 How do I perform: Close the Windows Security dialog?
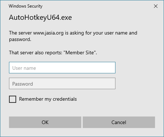click(156, 6)
